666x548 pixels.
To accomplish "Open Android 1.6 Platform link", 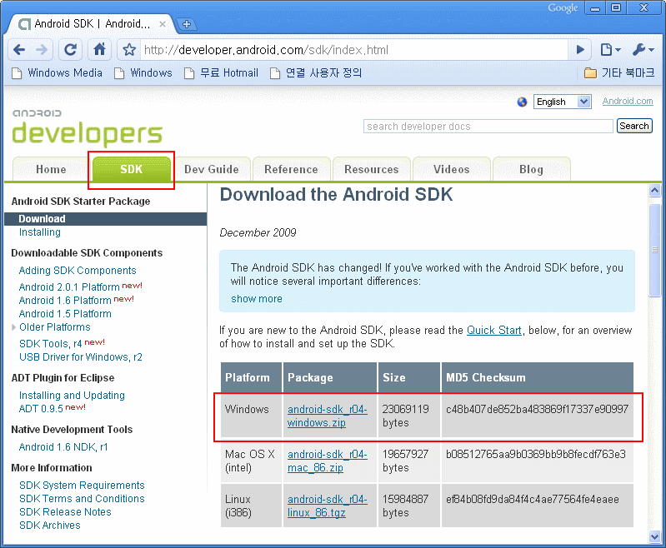I will click(x=65, y=300).
